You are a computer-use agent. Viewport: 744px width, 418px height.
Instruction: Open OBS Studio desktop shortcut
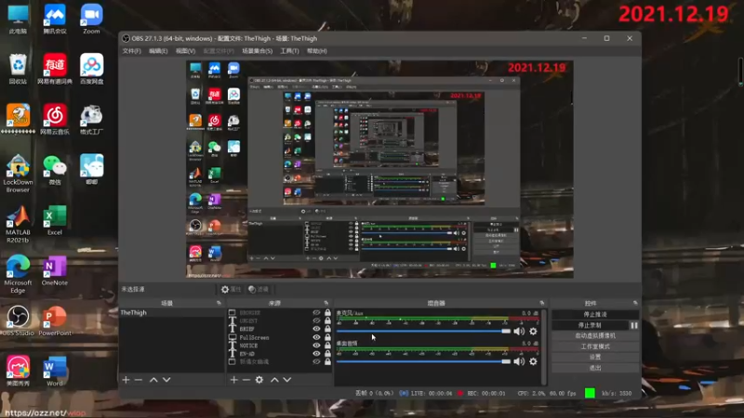[x=18, y=320]
